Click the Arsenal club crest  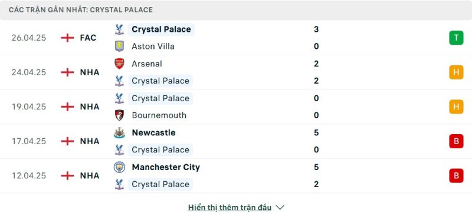119,64
